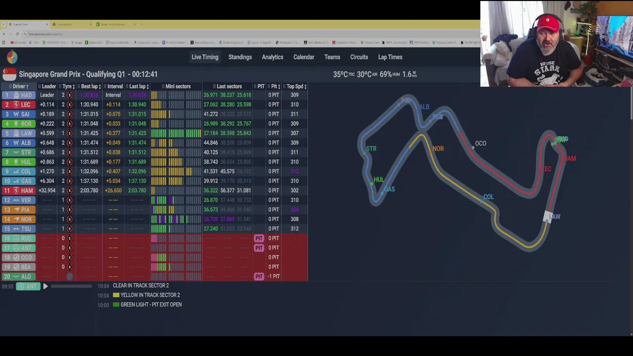Click the soft tyre icon in STR row
This screenshot has height=356, width=633.
[70, 152]
